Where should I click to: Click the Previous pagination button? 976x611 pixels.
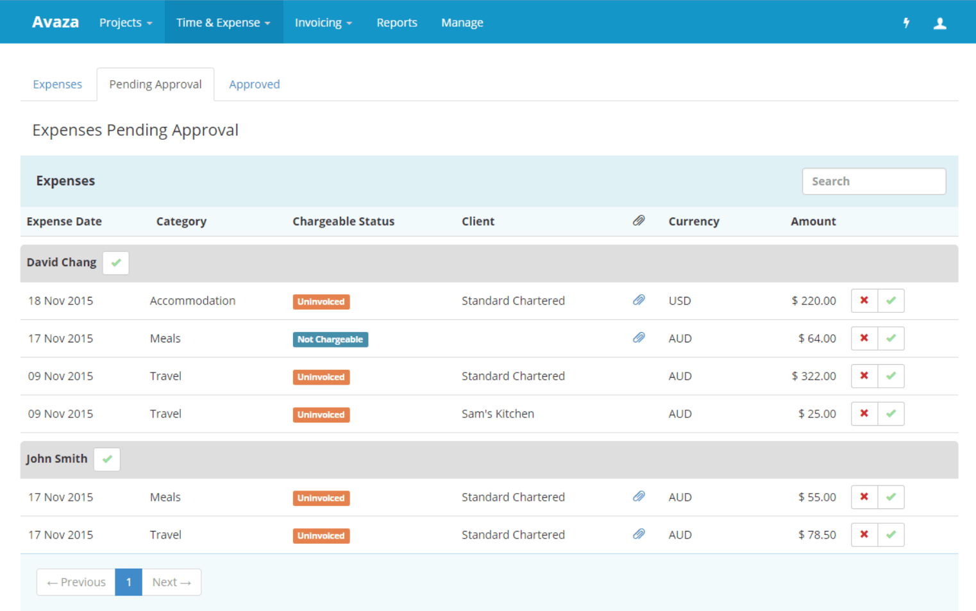pyautogui.click(x=76, y=582)
